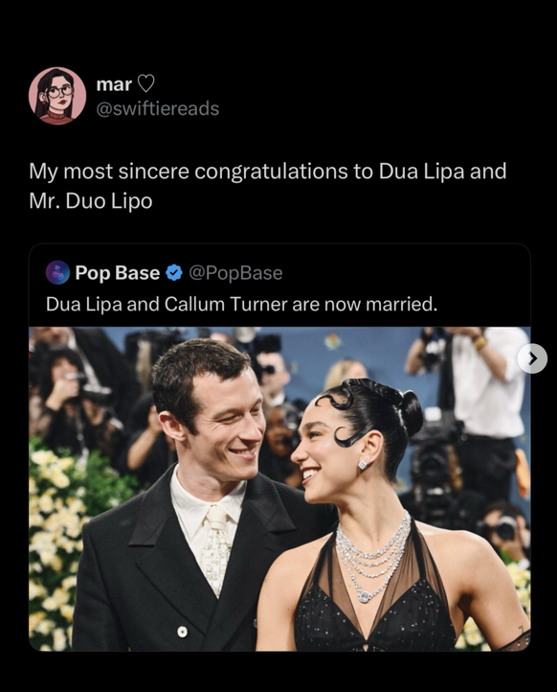Click the woman's square diamond earring
Viewport: 557px width, 692px height.
pos(363,465)
